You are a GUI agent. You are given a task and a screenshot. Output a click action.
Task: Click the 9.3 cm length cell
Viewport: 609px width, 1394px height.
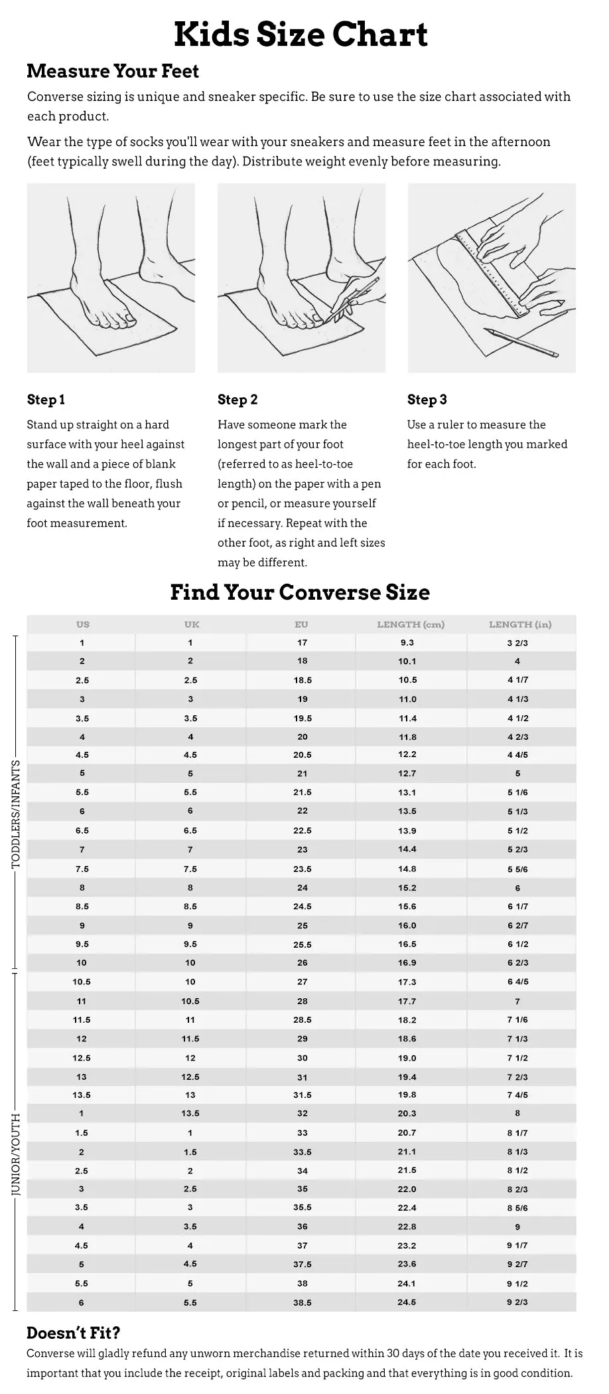(x=407, y=642)
